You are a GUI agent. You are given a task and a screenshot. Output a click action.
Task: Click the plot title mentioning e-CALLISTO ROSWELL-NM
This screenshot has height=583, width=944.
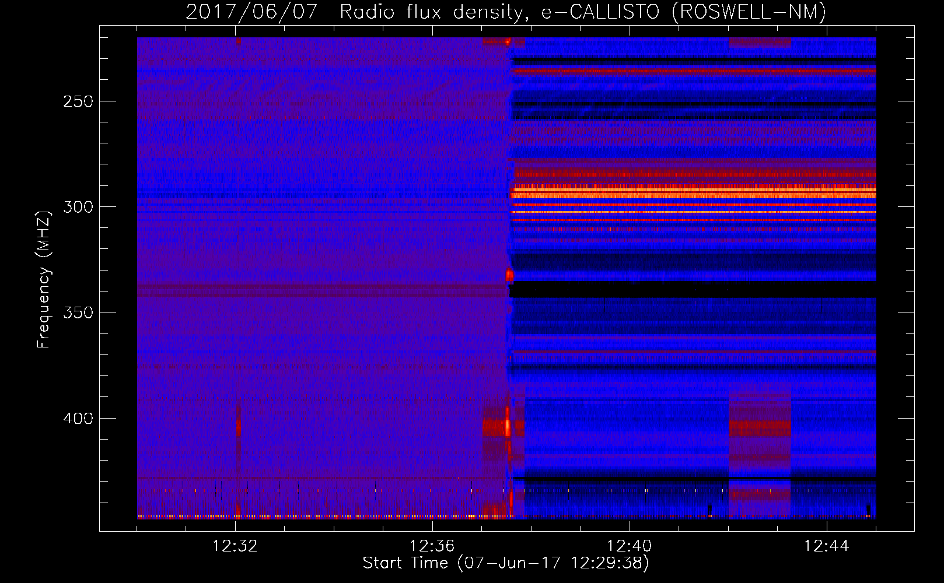coord(506,12)
